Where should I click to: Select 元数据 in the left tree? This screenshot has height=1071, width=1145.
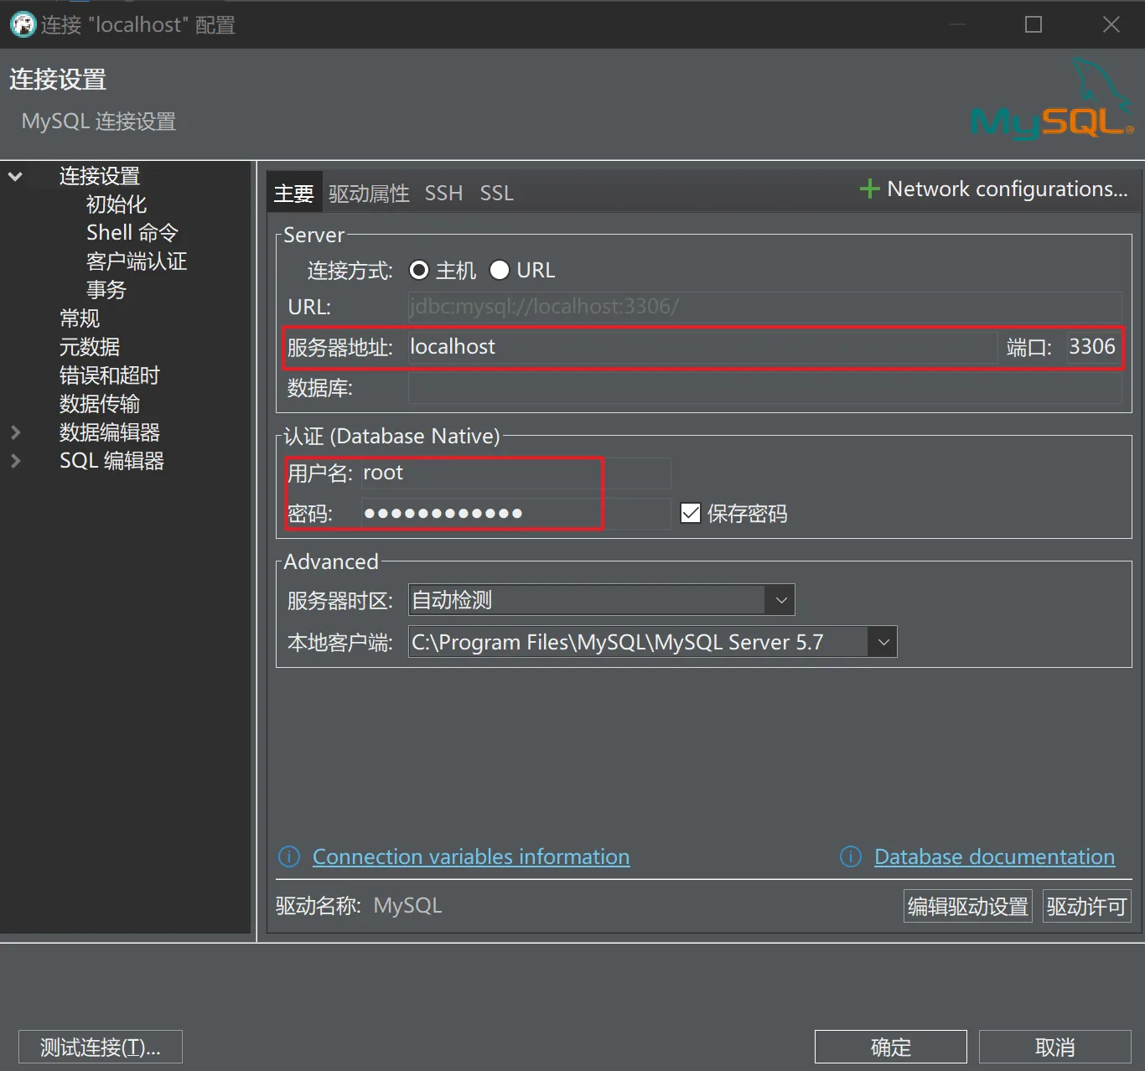pyautogui.click(x=90, y=347)
